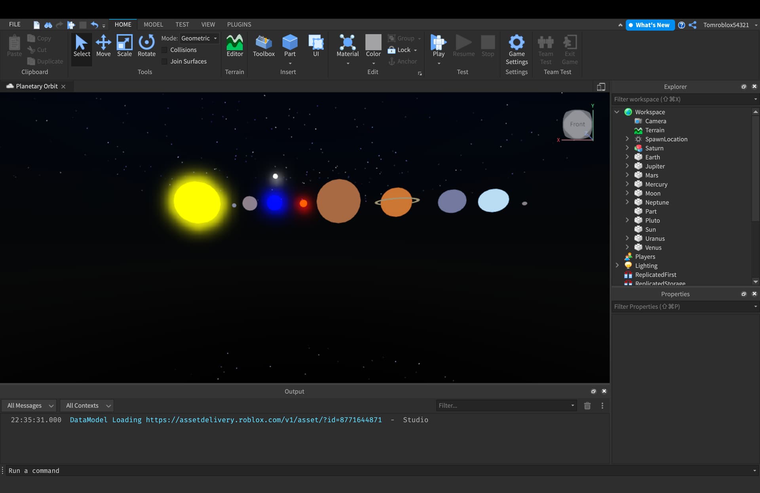This screenshot has width=760, height=493.
Task: Open the PLUGINS ribbon tab
Action: pos(239,25)
